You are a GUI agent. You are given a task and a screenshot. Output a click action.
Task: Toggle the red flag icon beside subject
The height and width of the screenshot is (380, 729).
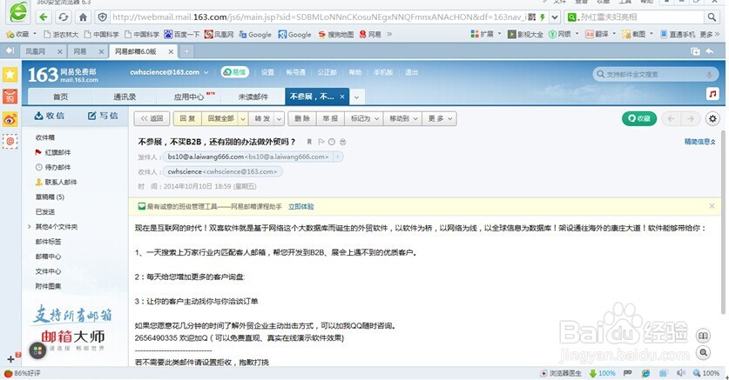pos(321,142)
